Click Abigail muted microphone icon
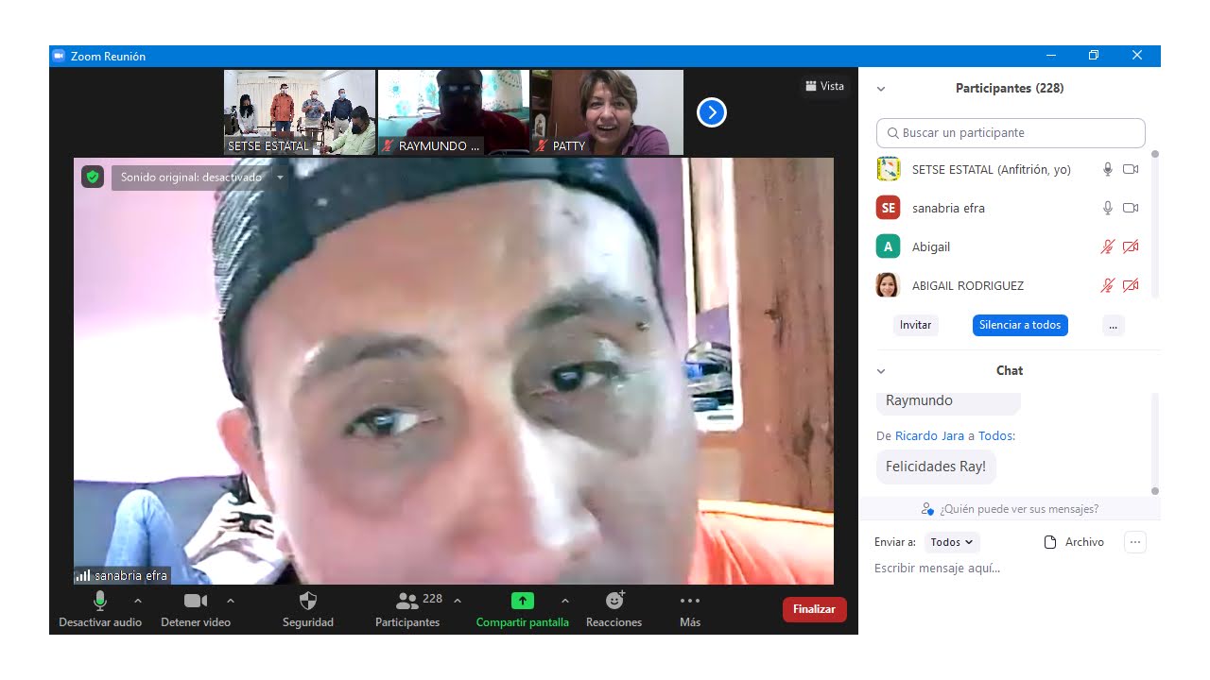Viewport: 1210px width, 680px height. click(1108, 246)
